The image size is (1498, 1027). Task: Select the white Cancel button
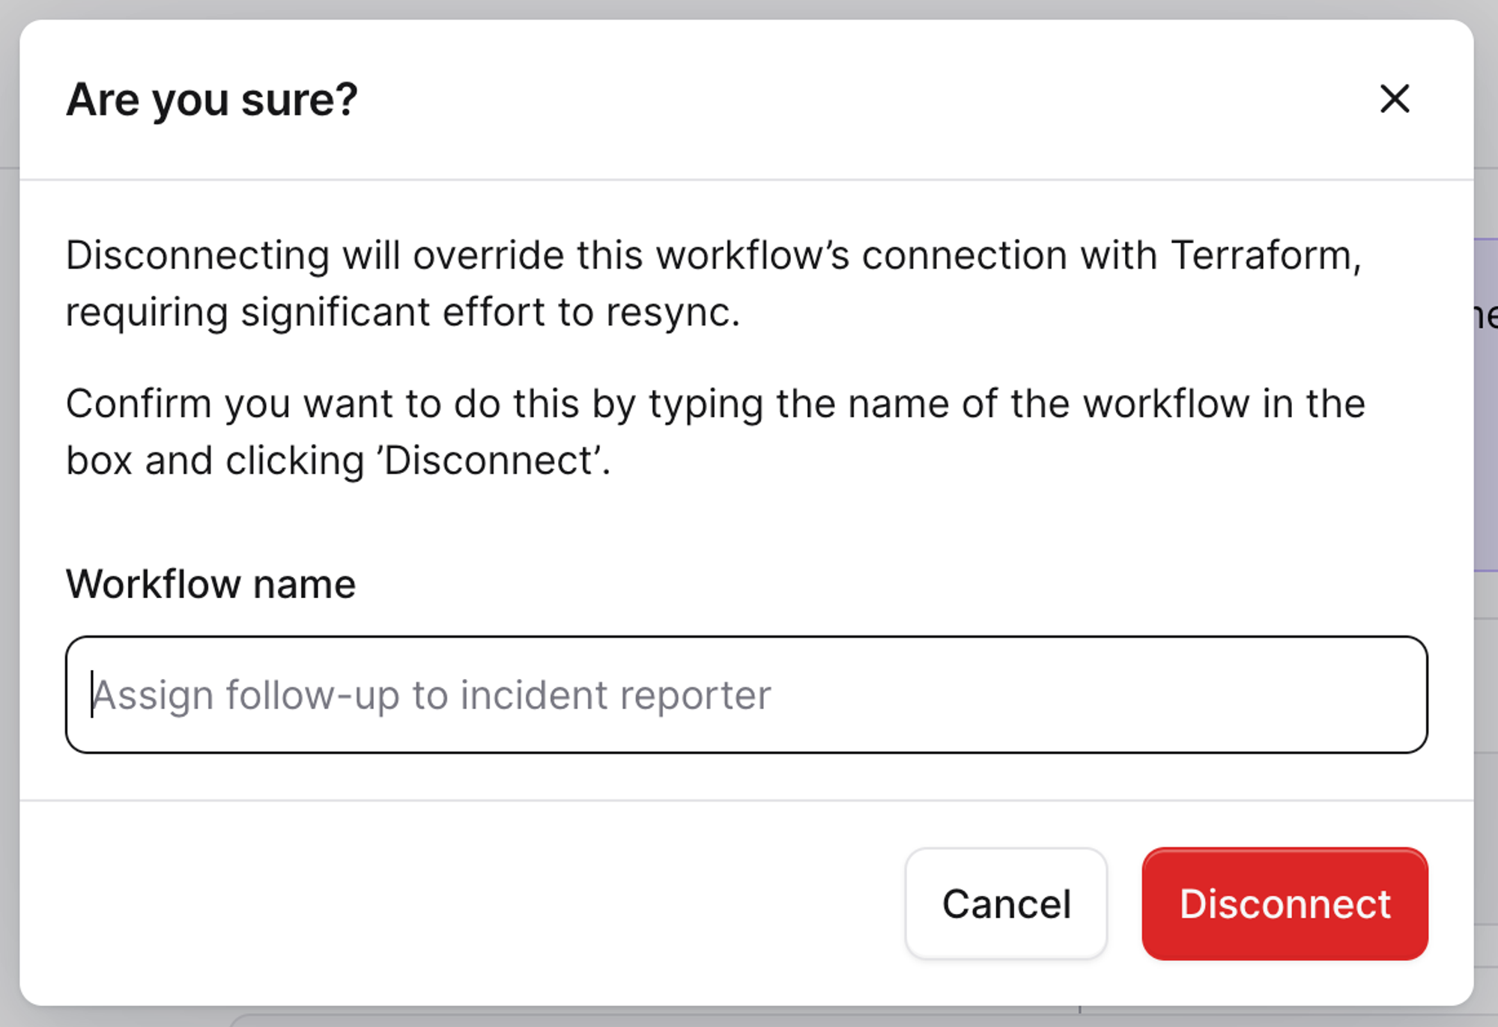tap(1005, 903)
